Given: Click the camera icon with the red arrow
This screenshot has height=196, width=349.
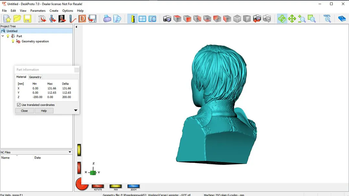Looking at the screenshot, I should [257, 19].
